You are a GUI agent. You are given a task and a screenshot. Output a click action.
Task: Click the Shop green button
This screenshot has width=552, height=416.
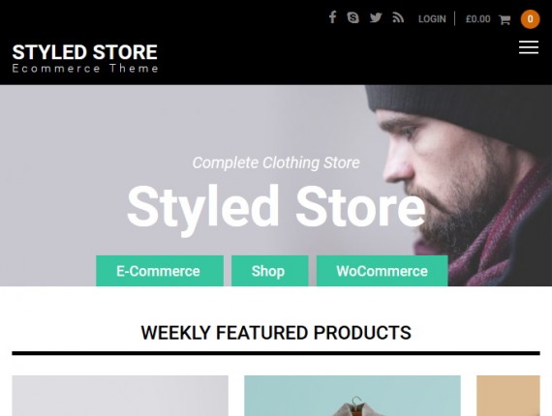[269, 271]
